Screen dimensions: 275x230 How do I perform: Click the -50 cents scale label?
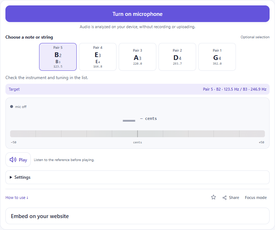[x=13, y=142]
